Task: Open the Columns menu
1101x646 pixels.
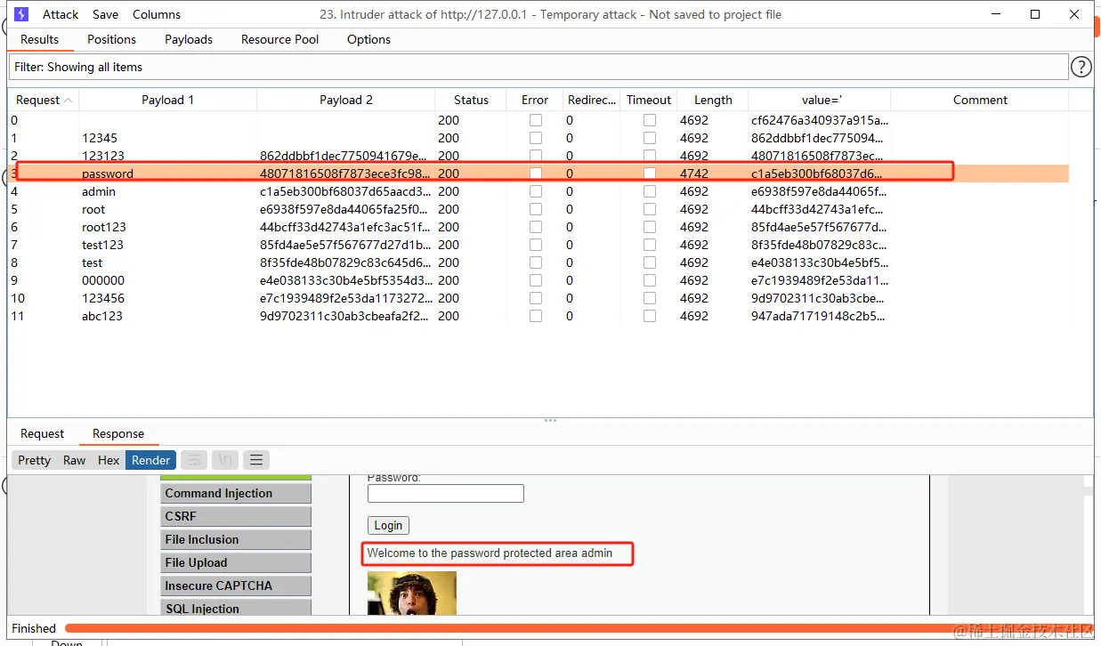Action: 157,14
